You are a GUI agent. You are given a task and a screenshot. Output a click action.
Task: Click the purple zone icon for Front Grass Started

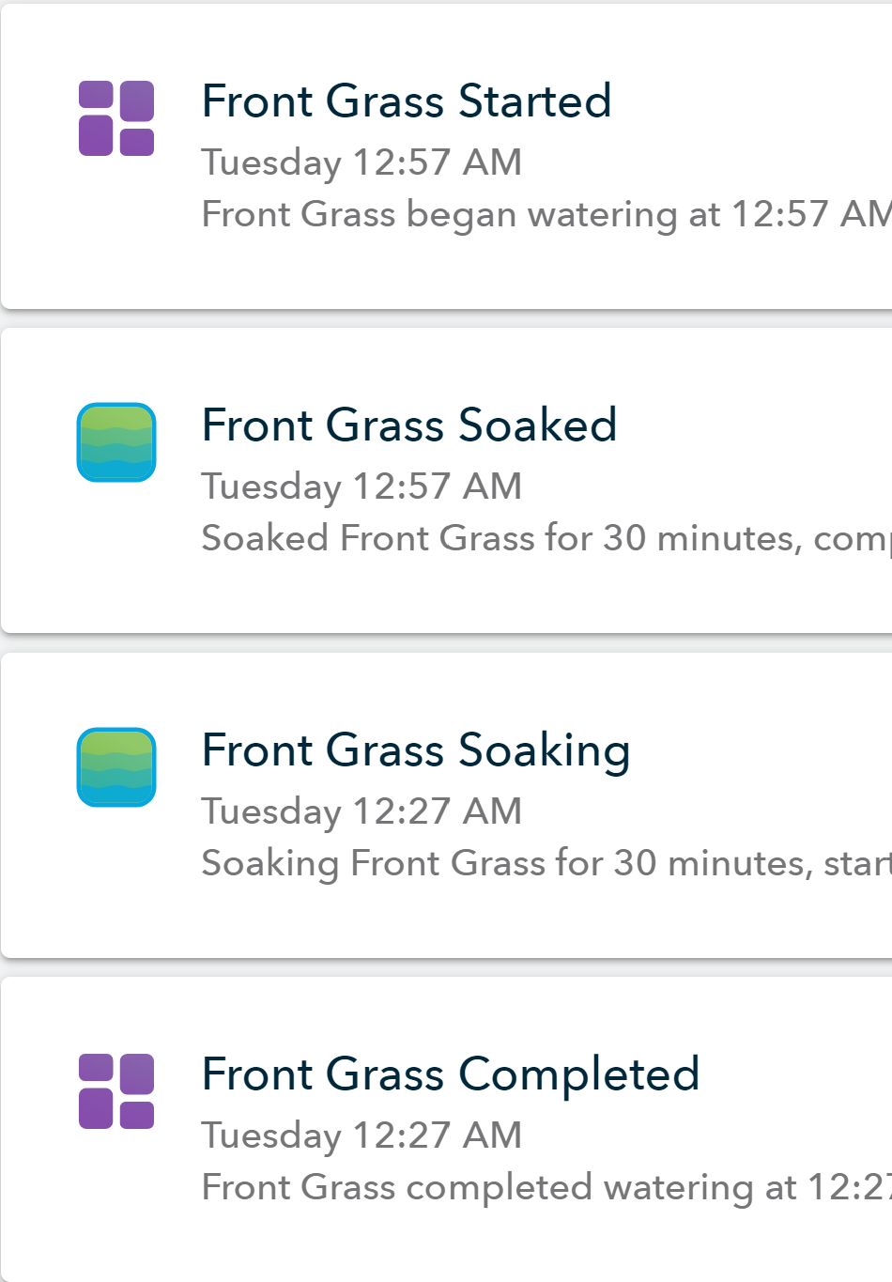tap(116, 118)
